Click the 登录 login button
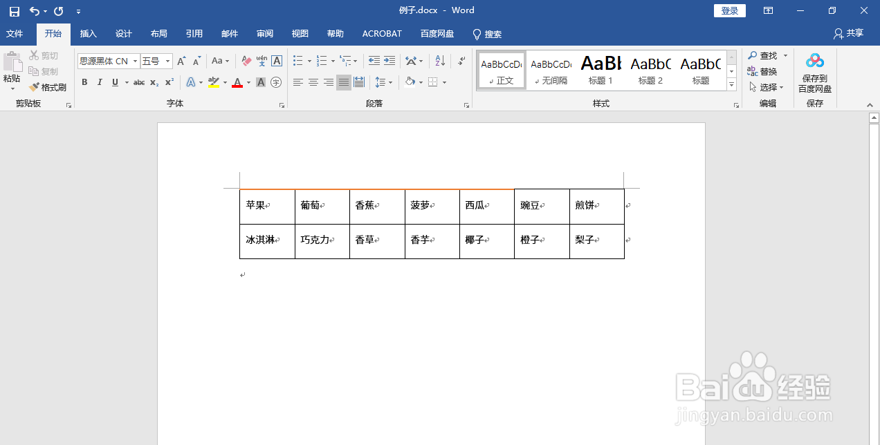The width and height of the screenshot is (880, 445). (x=729, y=10)
